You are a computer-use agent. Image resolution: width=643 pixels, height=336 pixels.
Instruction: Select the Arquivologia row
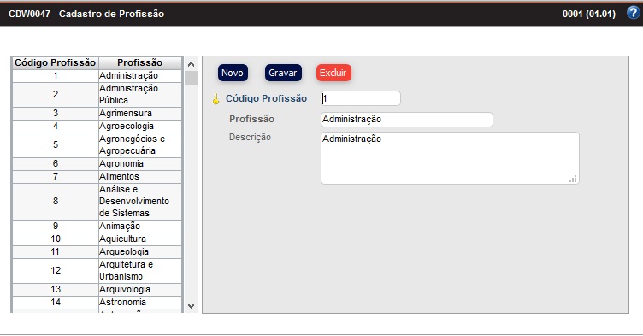(x=97, y=289)
